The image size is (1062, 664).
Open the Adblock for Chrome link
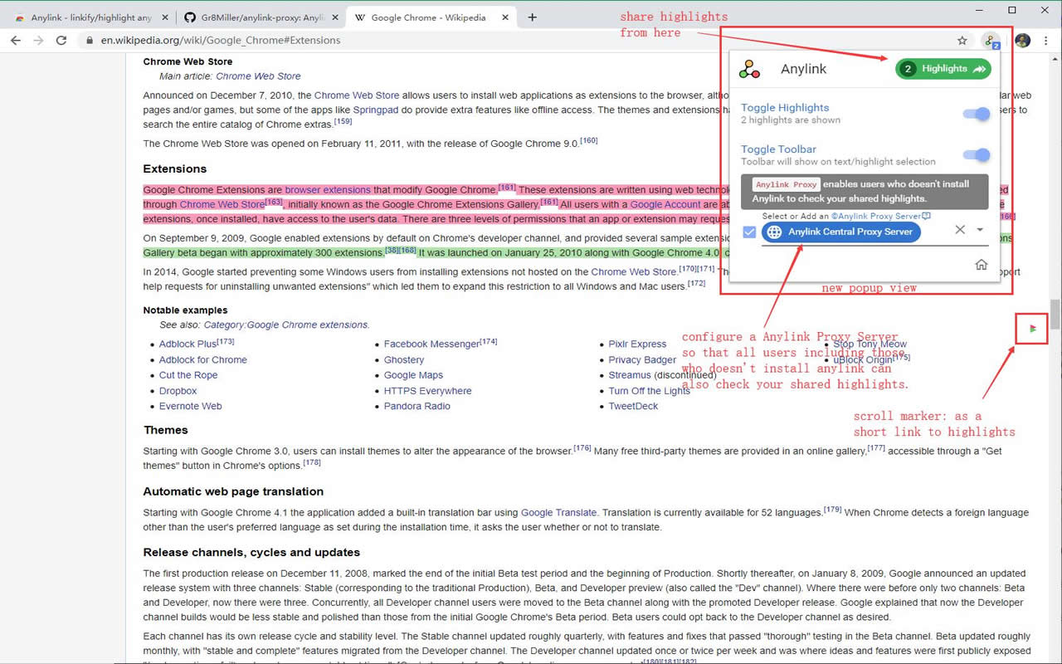203,359
